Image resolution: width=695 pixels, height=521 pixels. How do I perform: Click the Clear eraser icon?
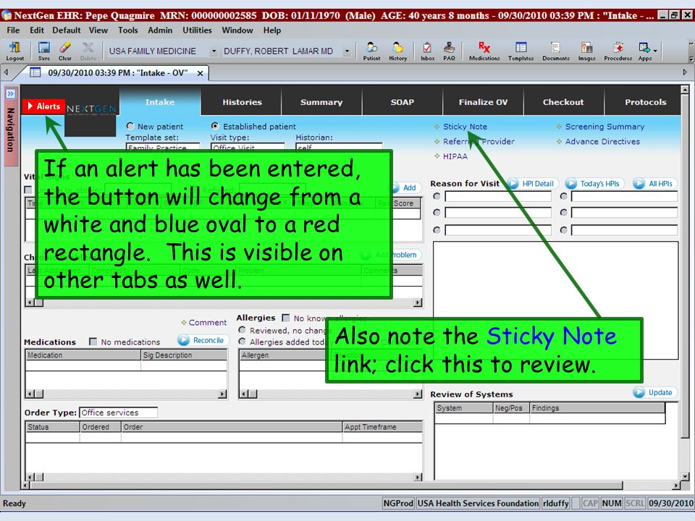(64, 51)
